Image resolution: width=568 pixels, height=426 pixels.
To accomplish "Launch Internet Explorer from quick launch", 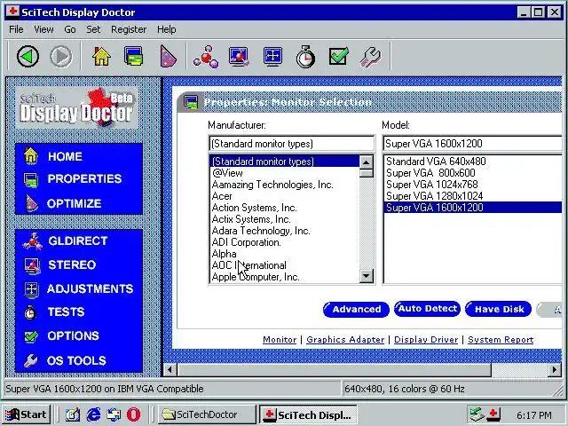I will [94, 414].
